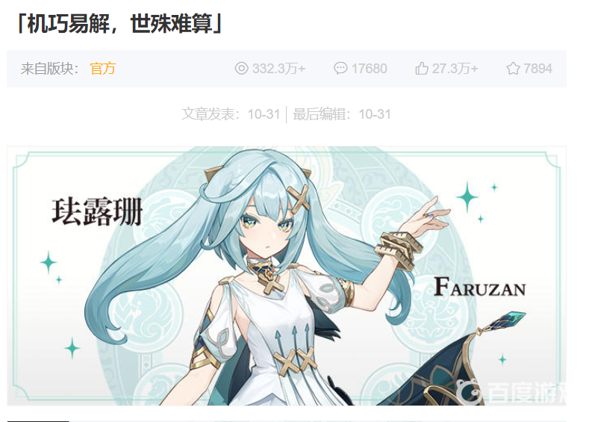Click the eye-shaped view count icon
The width and height of the screenshot is (598, 422).
pyautogui.click(x=241, y=68)
